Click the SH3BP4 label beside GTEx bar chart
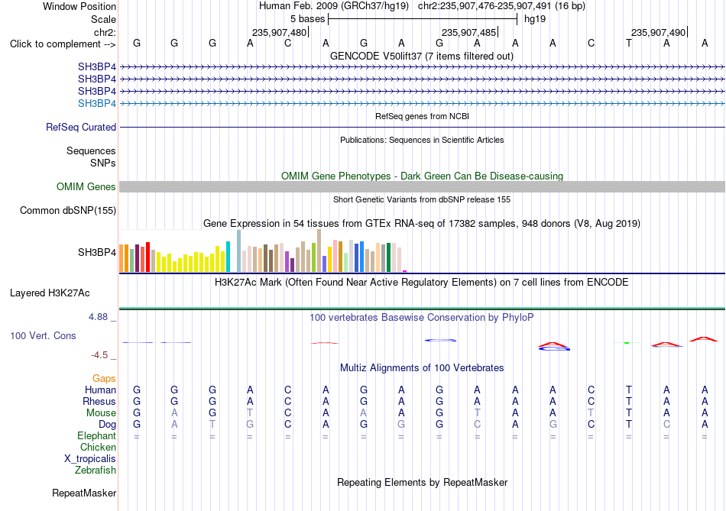 point(97,252)
